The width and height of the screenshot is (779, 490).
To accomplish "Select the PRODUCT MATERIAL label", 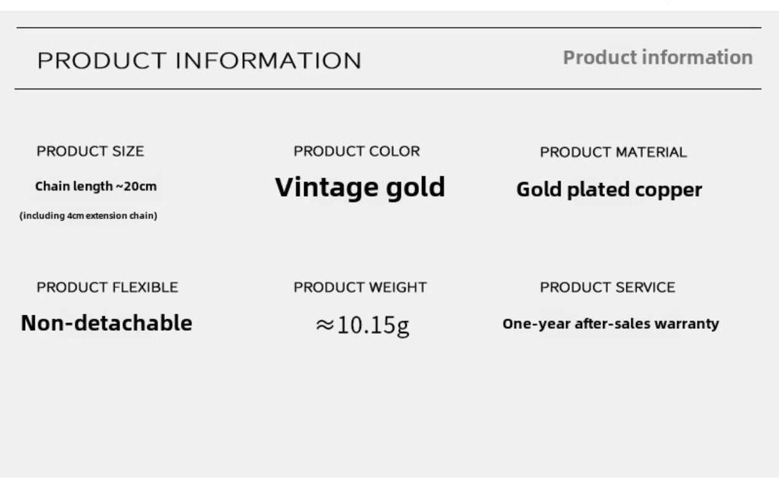I will 613,152.
